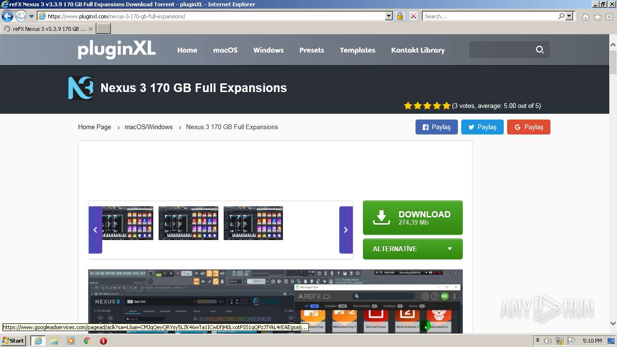617x347 pixels.
Task: Click the votes average rating text
Action: coord(496,106)
